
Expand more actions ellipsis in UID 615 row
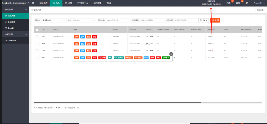coord(99,44)
